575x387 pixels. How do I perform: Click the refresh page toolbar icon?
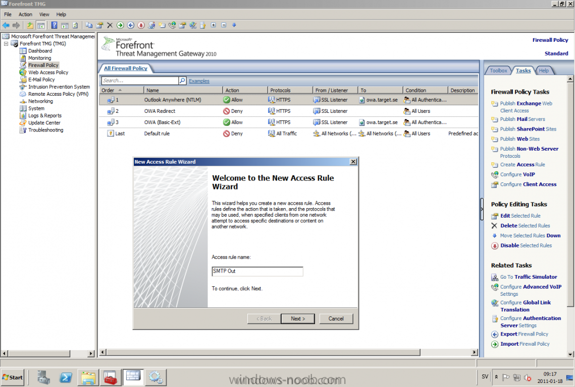pyautogui.click(x=75, y=25)
